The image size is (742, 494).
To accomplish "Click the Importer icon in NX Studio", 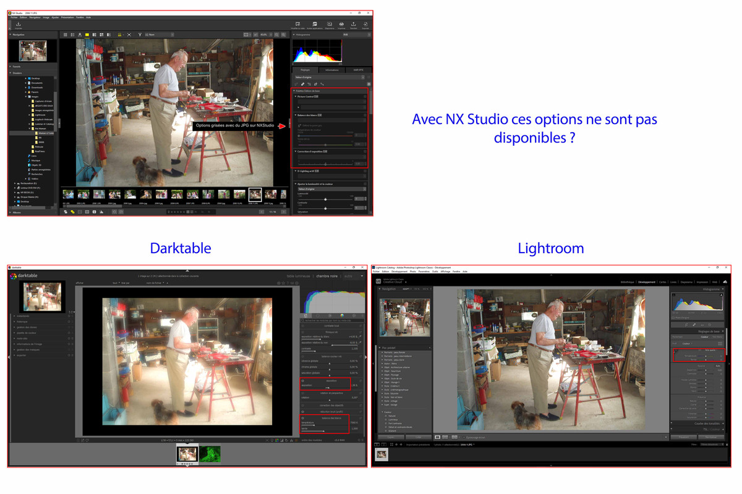I will pyautogui.click(x=18, y=23).
